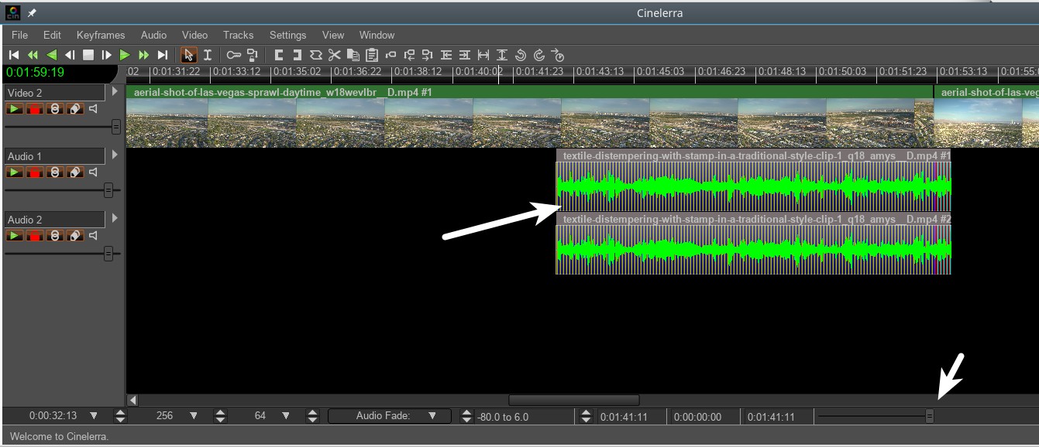Click the Cut scissors icon in toolbar

[x=334, y=55]
